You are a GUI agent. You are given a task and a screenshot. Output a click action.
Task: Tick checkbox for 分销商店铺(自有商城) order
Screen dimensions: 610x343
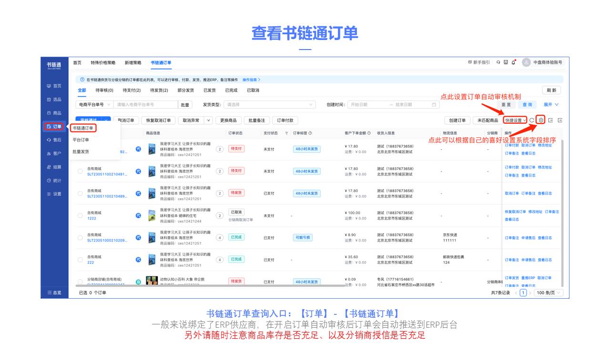[x=80, y=282]
